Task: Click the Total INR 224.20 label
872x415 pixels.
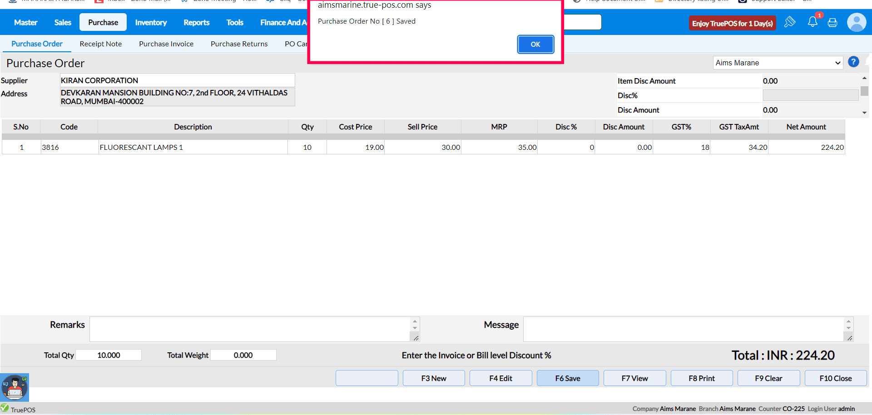Action: (783, 355)
